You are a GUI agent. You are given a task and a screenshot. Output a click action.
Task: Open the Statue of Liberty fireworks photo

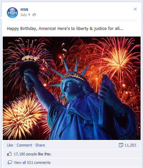click(x=71, y=88)
